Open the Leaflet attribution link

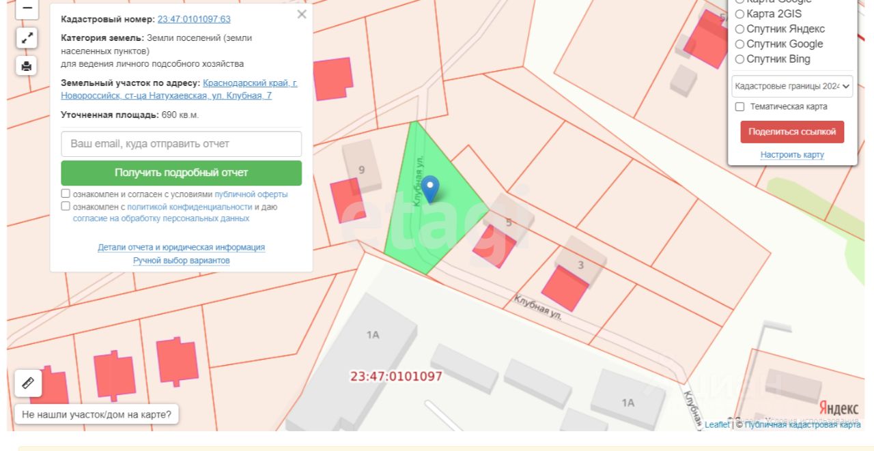(x=717, y=424)
